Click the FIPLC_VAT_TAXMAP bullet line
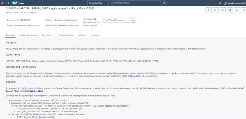The width and height of the screenshot is (246, 119). 47,111
